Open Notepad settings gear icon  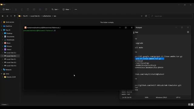point(188,32)
